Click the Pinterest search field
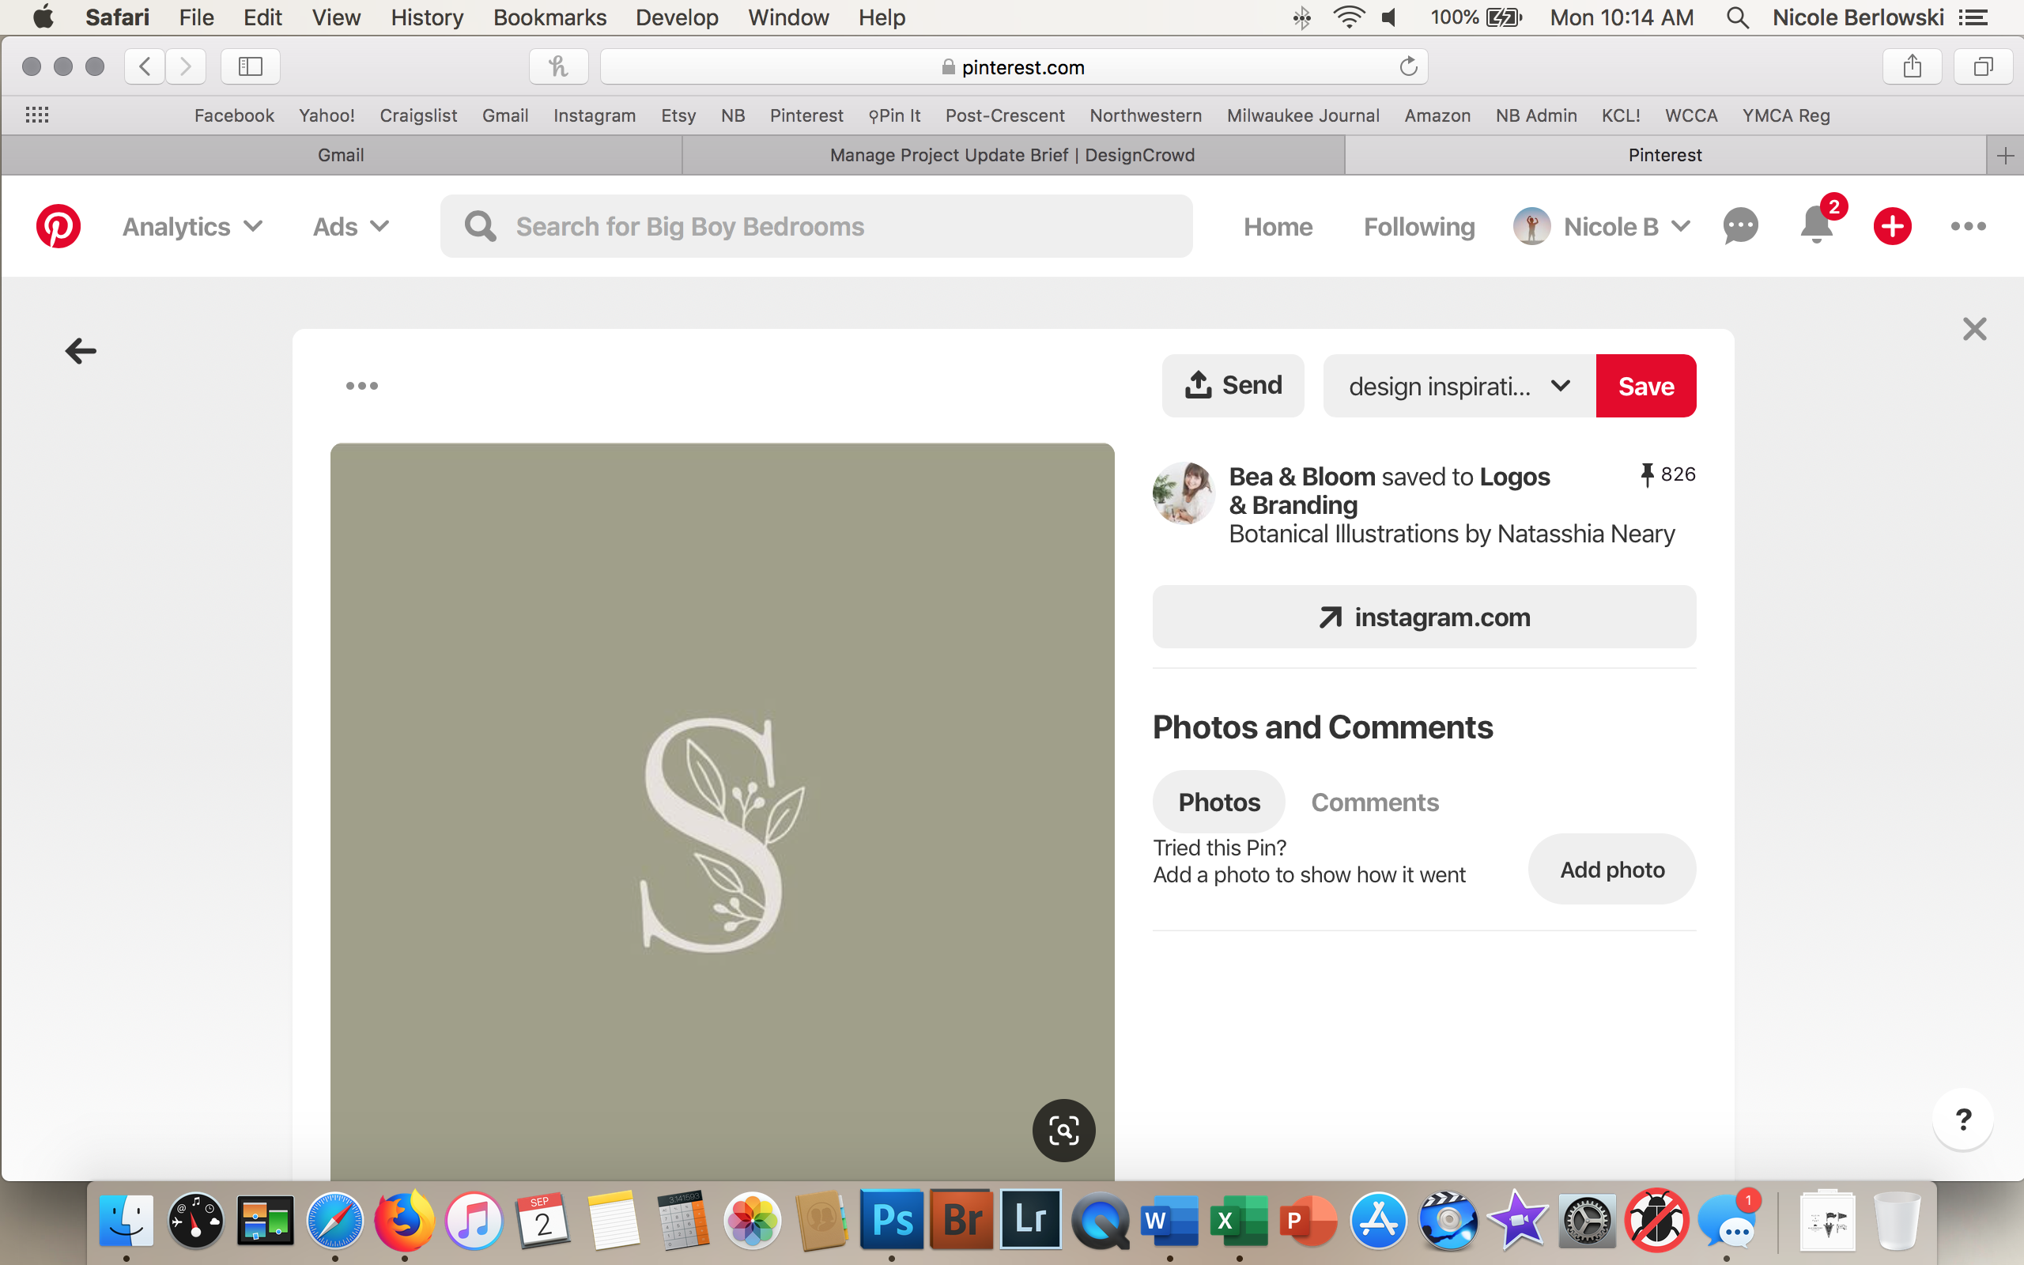2024x1265 pixels. [815, 227]
